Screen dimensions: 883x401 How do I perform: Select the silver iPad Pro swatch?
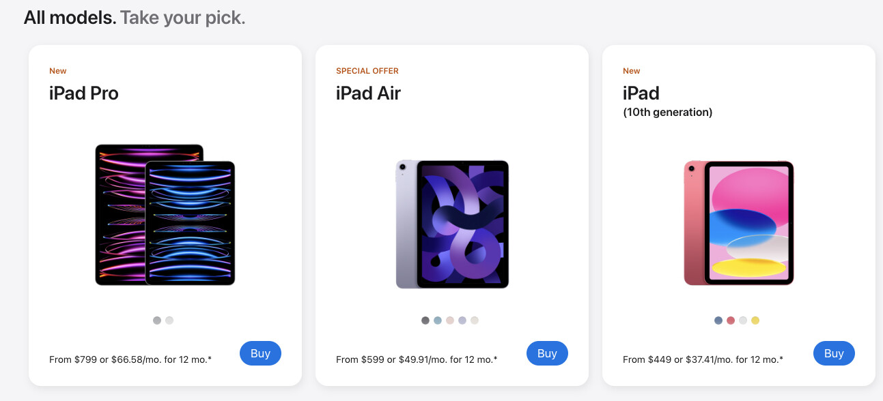pos(169,321)
